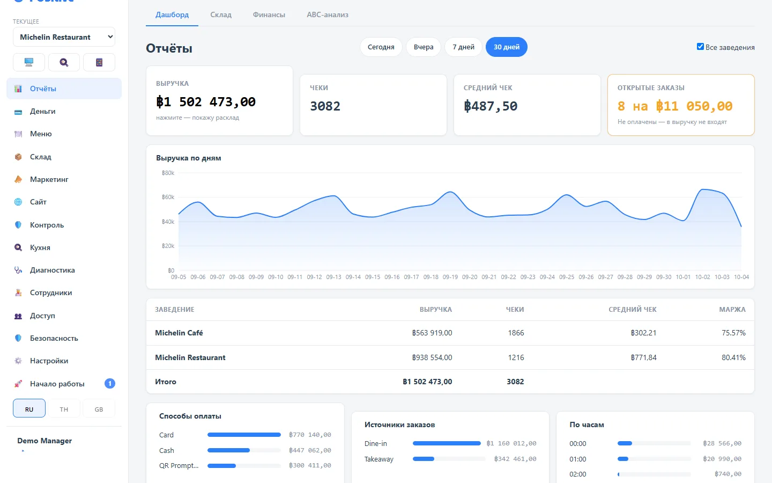Switch to the Склад tab
Image resolution: width=772 pixels, height=483 pixels.
221,14
